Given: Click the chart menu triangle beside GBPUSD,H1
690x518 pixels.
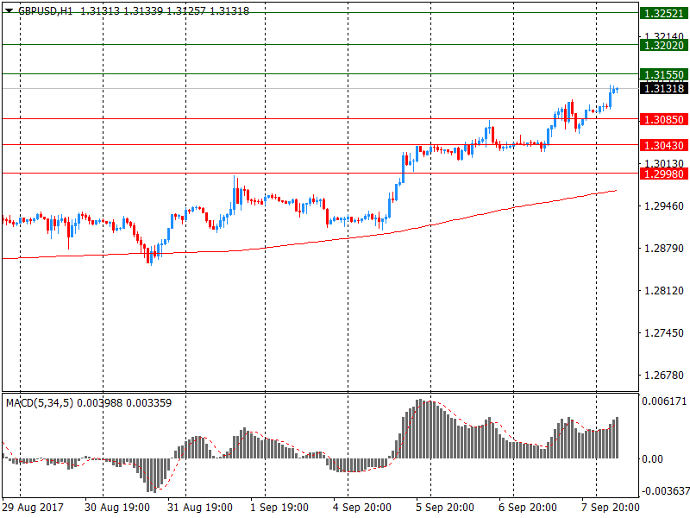Looking at the screenshot, I should click(9, 10).
